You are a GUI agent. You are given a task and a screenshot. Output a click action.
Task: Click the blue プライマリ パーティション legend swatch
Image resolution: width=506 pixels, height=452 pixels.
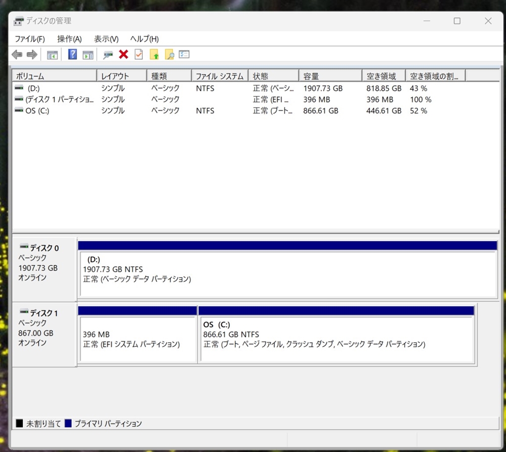tap(68, 424)
